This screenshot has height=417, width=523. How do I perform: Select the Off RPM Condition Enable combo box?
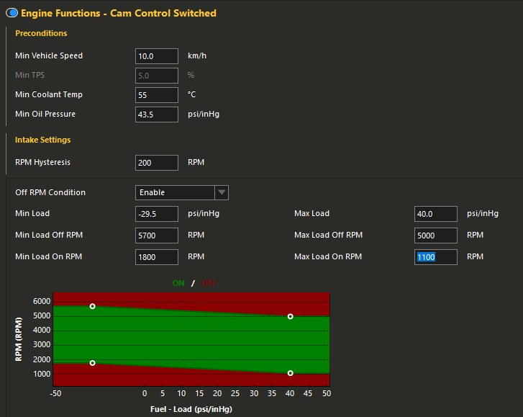pyautogui.click(x=182, y=192)
